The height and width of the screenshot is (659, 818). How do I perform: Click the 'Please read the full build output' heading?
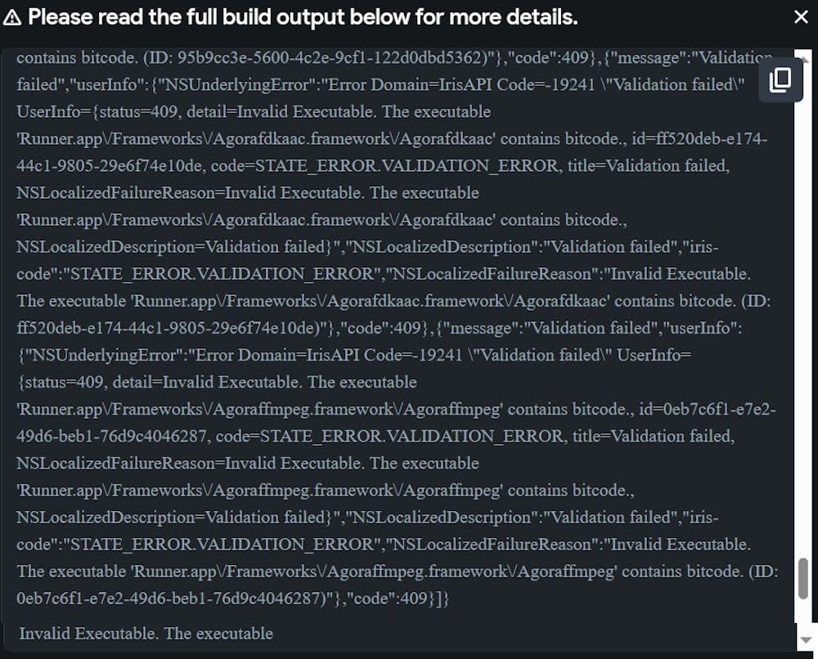pyautogui.click(x=303, y=17)
